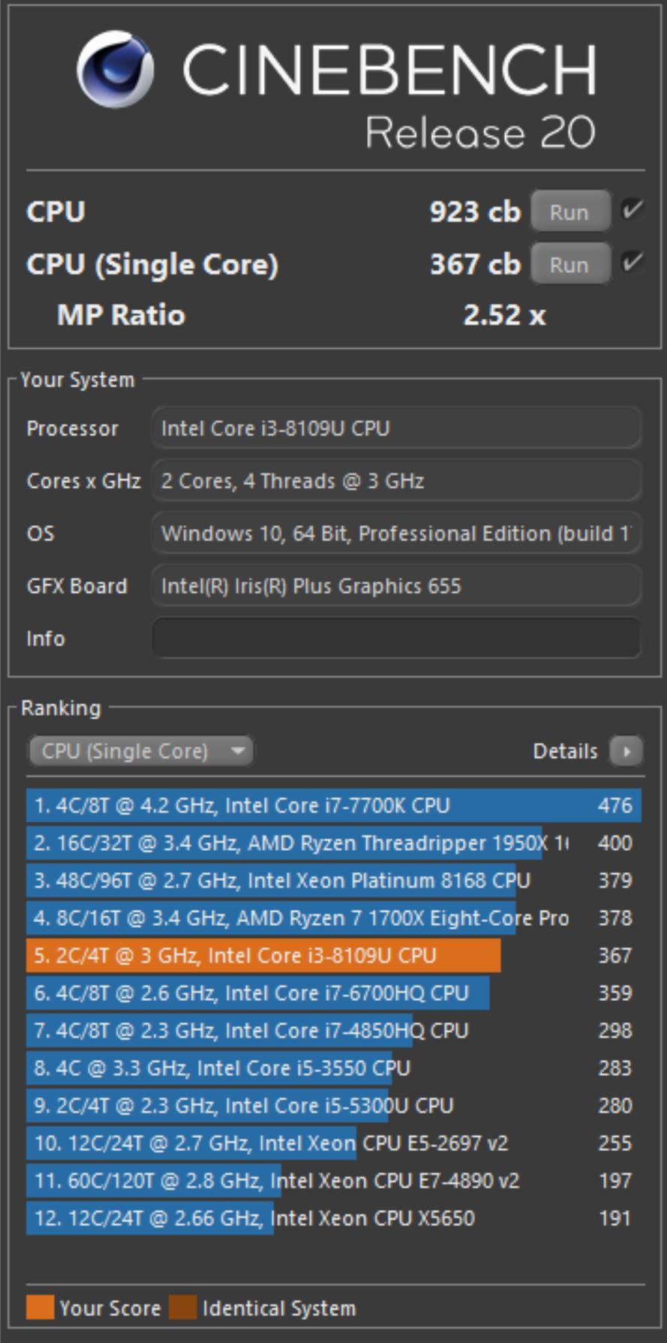Click the brown Identical System legend swatch
This screenshot has height=1343, width=667.
click(x=183, y=1307)
